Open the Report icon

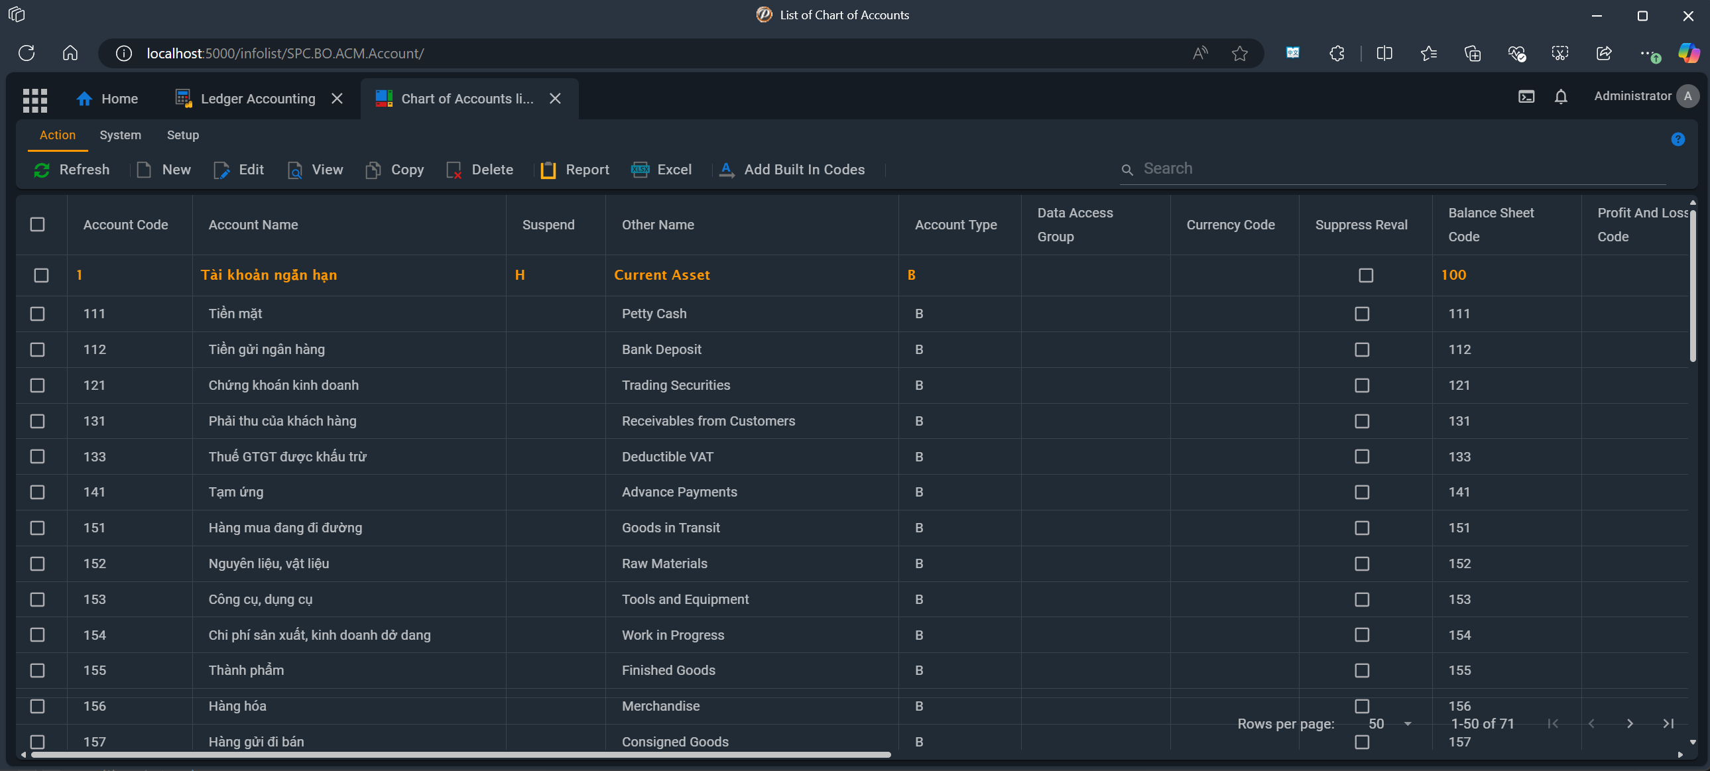coord(548,170)
